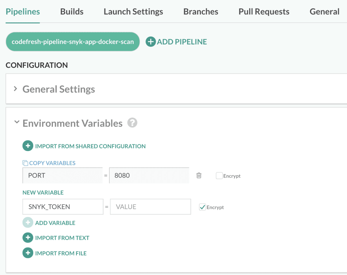Open the Branches tab
Screen dimensions: 347x275
[x=201, y=12]
